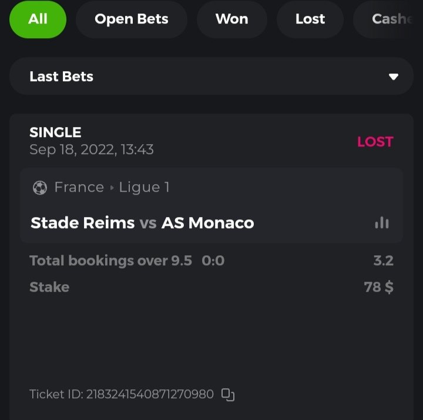Screen dimensions: 423x420
Task: Tap the Stade Reims team name
Action: pyautogui.click(x=82, y=223)
